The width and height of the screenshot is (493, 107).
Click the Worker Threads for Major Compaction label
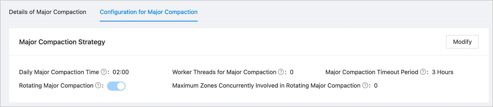click(x=224, y=72)
